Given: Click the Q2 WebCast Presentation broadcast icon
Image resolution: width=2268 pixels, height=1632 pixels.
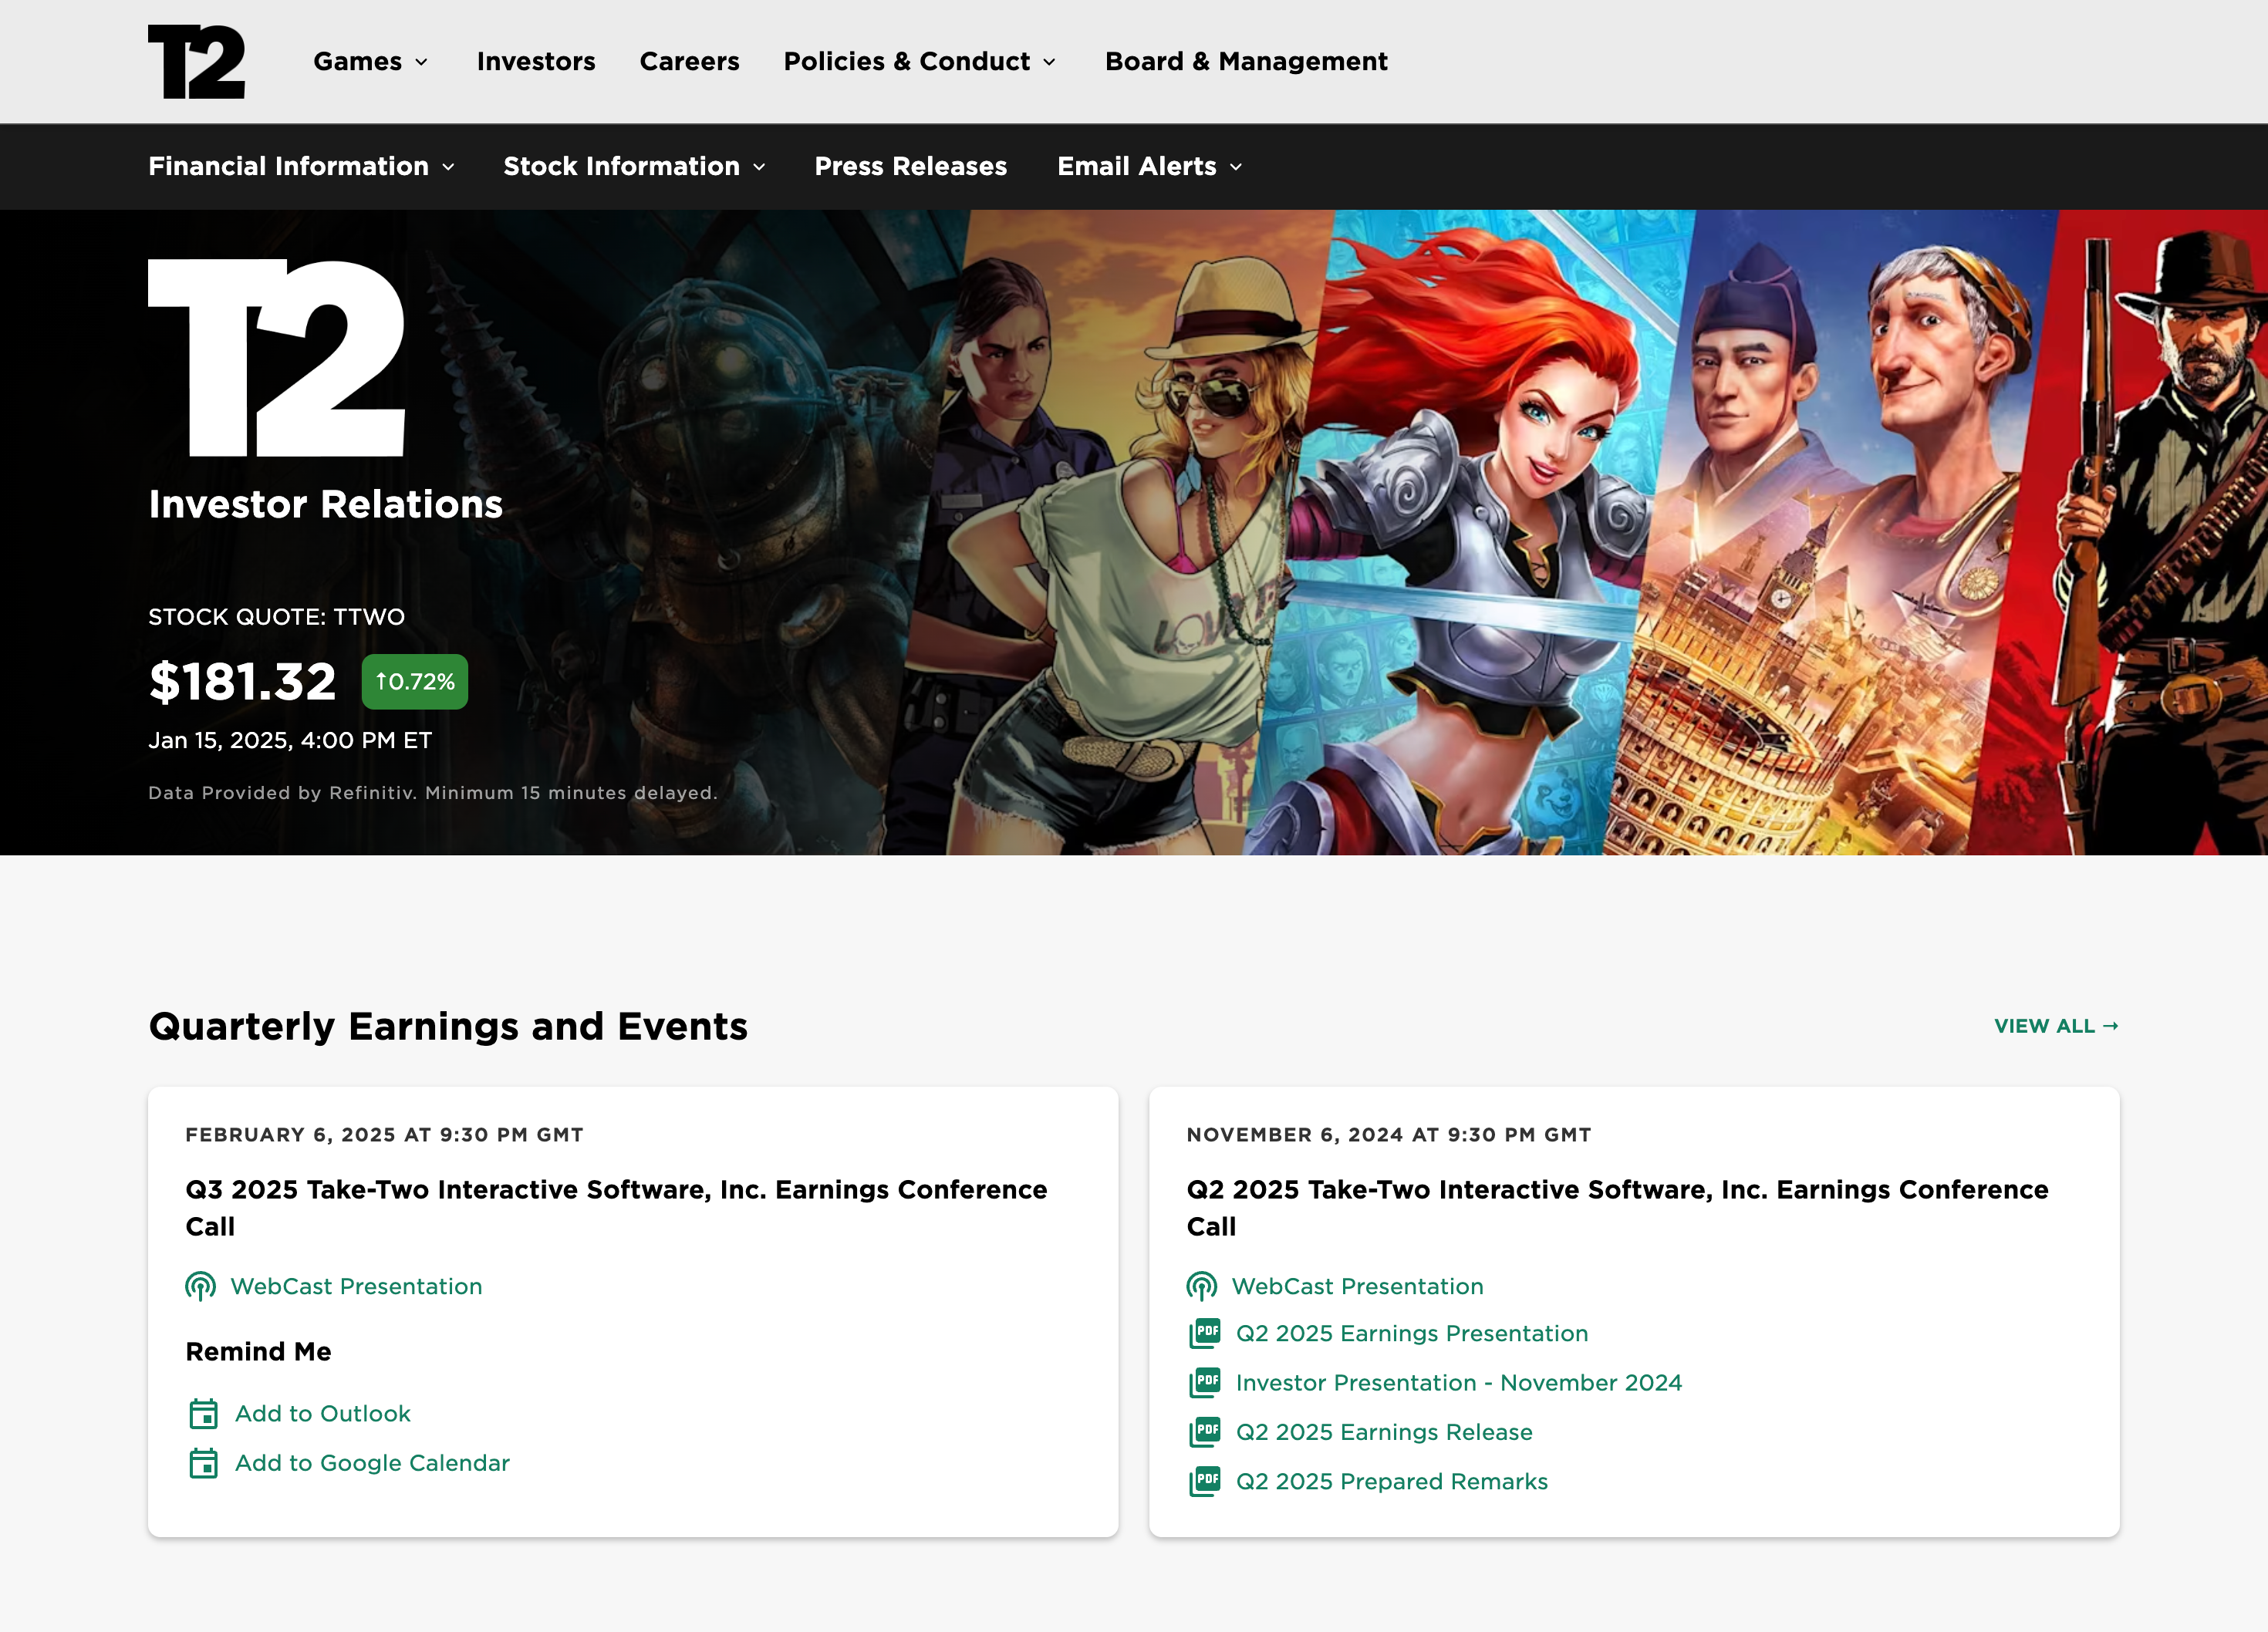Looking at the screenshot, I should click(1201, 1286).
